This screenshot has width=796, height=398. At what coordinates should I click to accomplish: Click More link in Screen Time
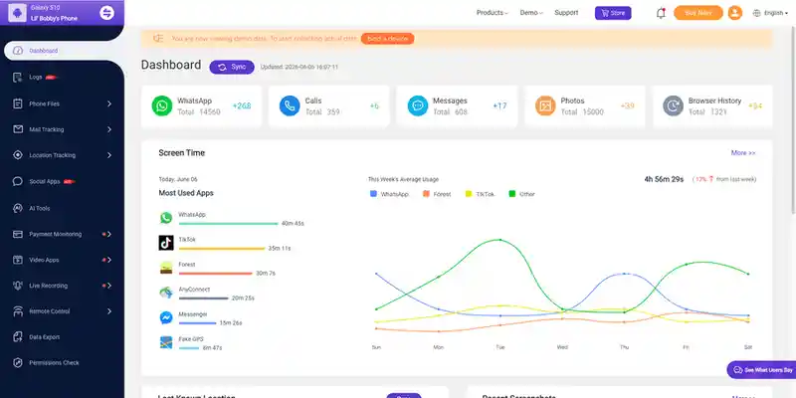coord(743,153)
